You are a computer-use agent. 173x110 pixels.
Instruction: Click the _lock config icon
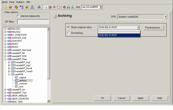tap(16, 87)
